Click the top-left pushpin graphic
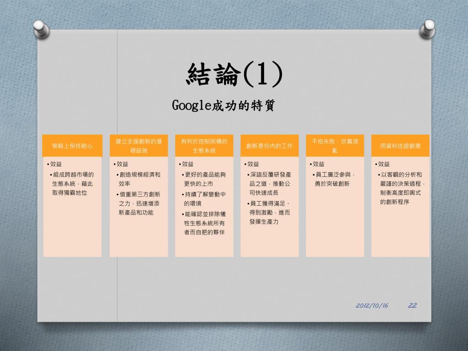 pyautogui.click(x=41, y=29)
